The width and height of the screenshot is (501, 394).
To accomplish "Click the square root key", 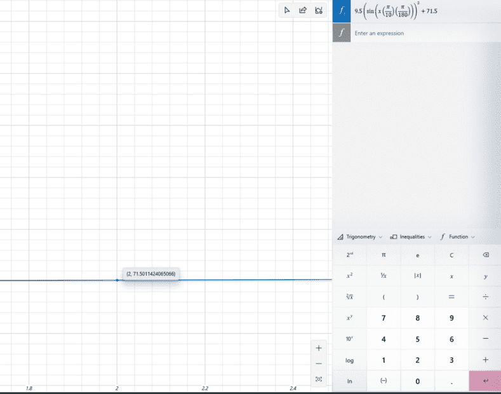I will [349, 297].
